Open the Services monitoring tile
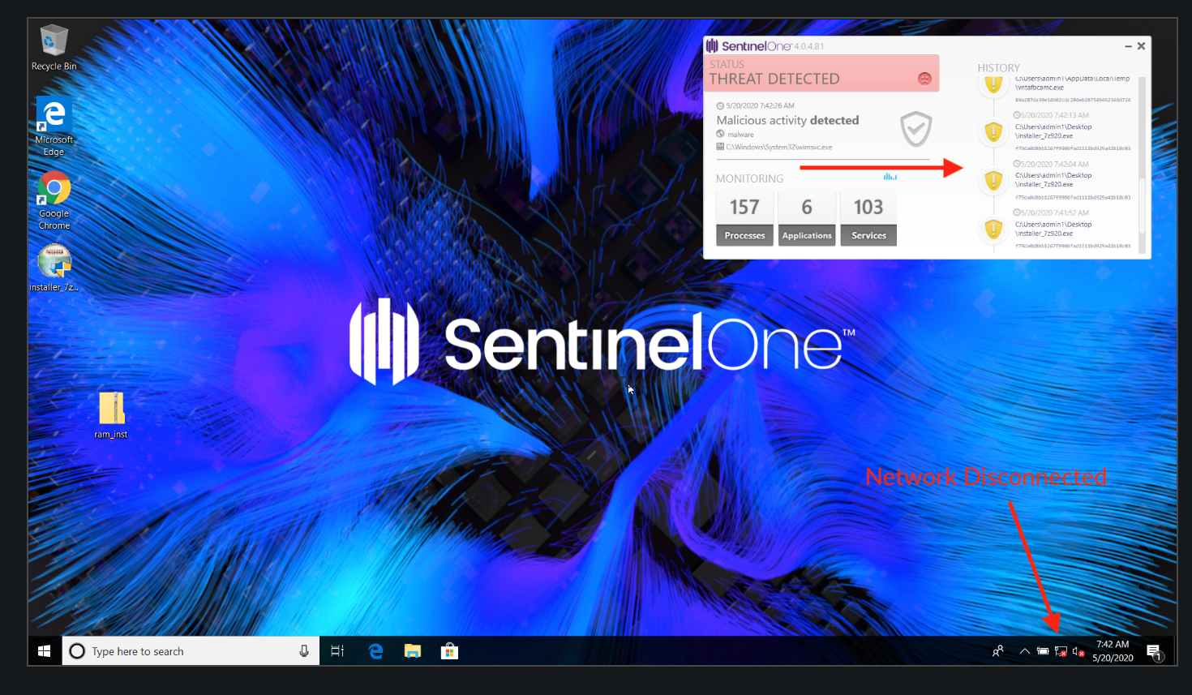 (868, 218)
